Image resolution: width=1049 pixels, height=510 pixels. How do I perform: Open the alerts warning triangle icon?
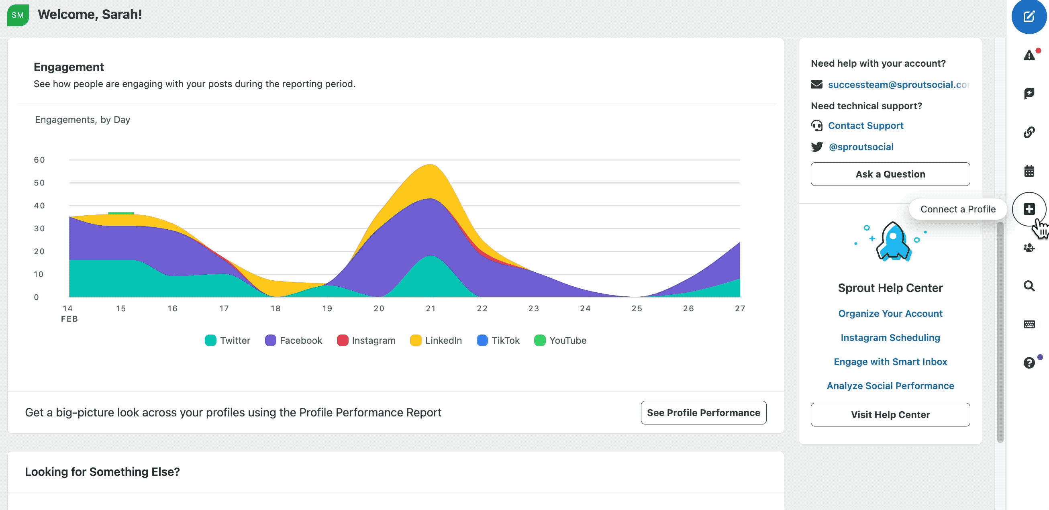click(1029, 55)
